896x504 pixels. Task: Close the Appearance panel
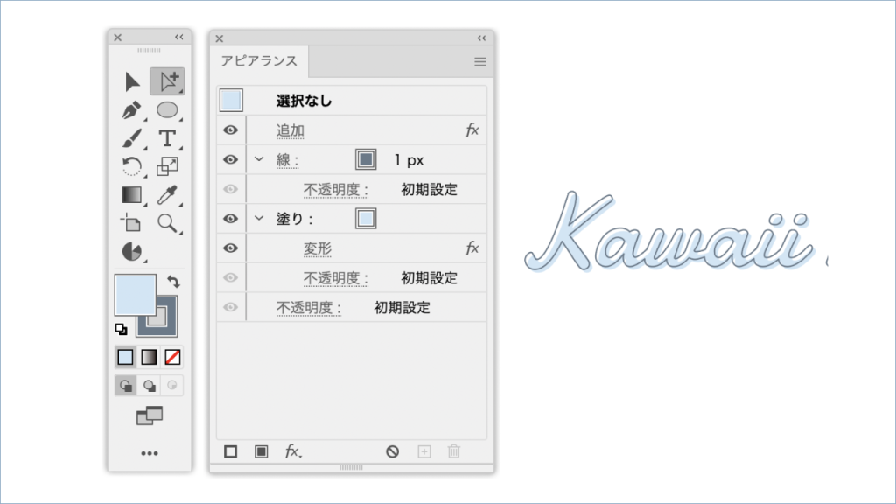(x=220, y=38)
